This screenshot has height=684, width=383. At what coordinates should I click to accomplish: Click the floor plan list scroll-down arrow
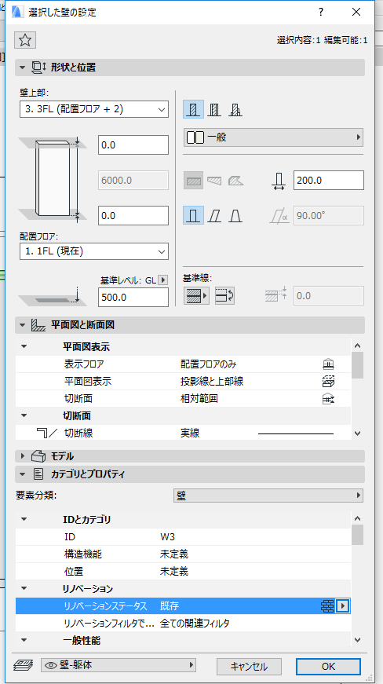pos(357,433)
